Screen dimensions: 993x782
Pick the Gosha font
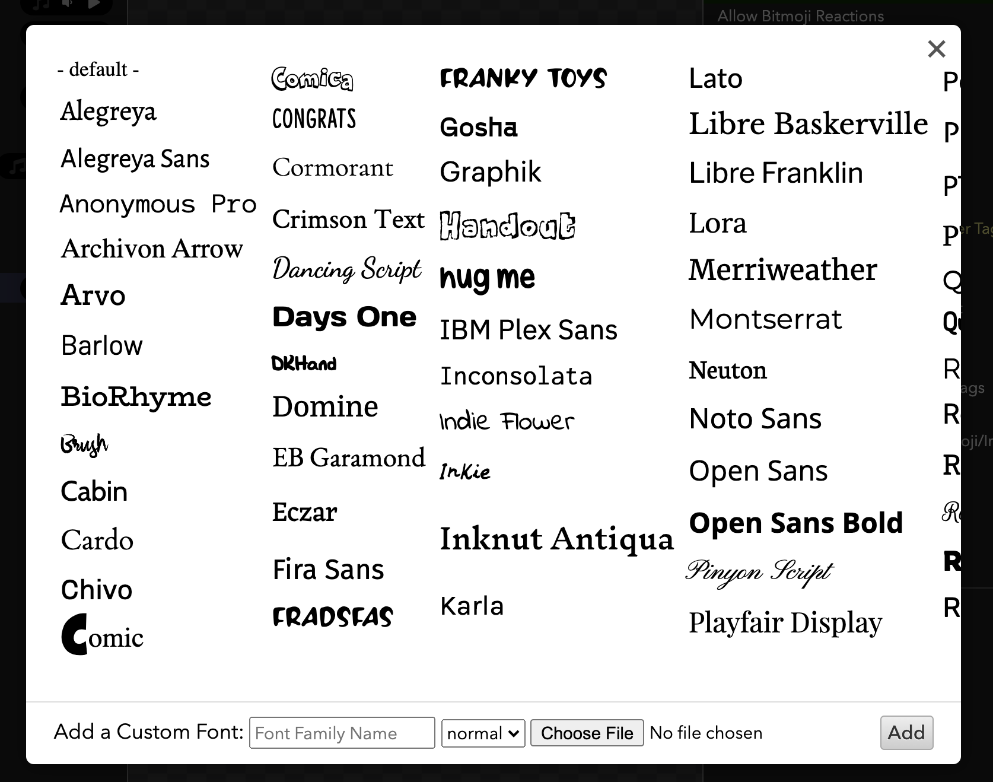478,127
